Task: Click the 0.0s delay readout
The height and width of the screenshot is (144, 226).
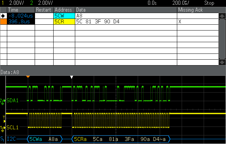Action: [152, 3]
